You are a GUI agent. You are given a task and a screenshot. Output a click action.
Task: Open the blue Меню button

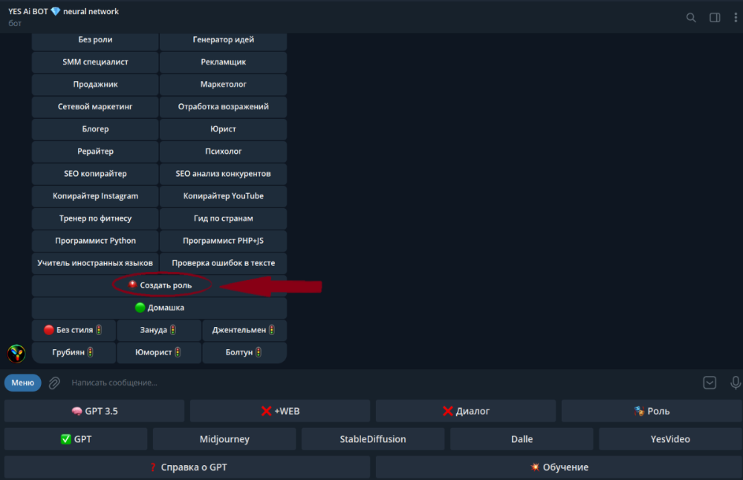22,383
